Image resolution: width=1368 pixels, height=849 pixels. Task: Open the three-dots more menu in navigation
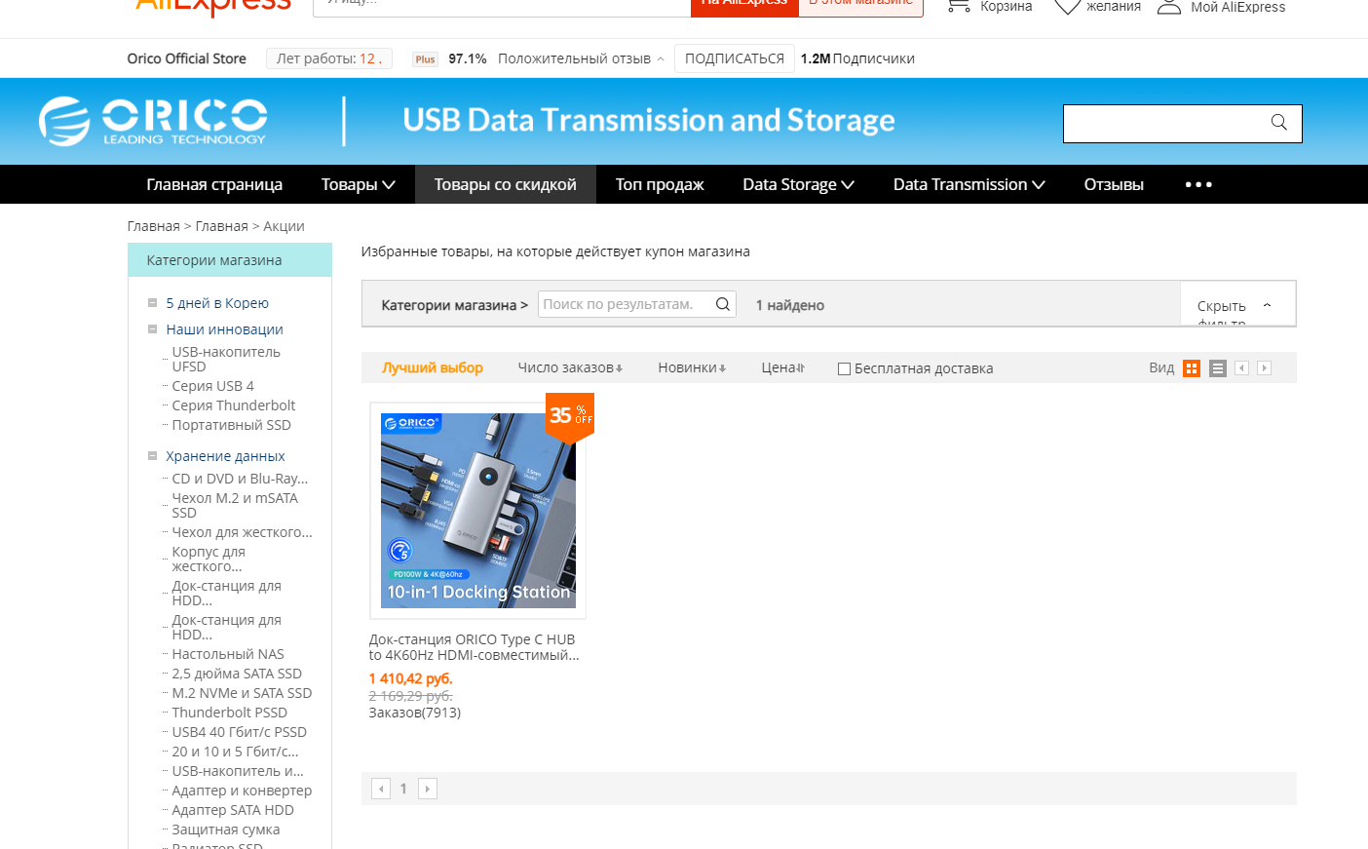[x=1198, y=184]
